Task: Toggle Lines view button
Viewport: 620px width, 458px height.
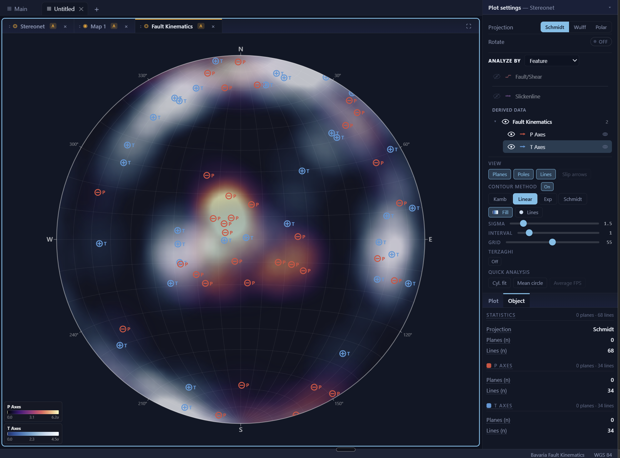Action: pos(546,174)
